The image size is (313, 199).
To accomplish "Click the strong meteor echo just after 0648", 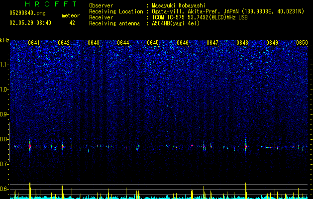I will (x=246, y=146).
